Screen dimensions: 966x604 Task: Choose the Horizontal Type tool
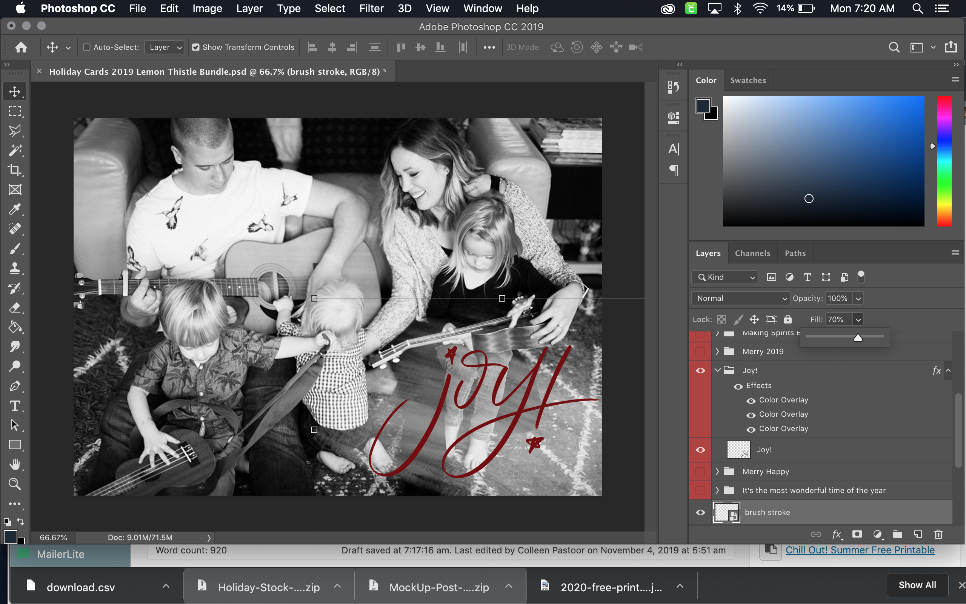point(15,406)
